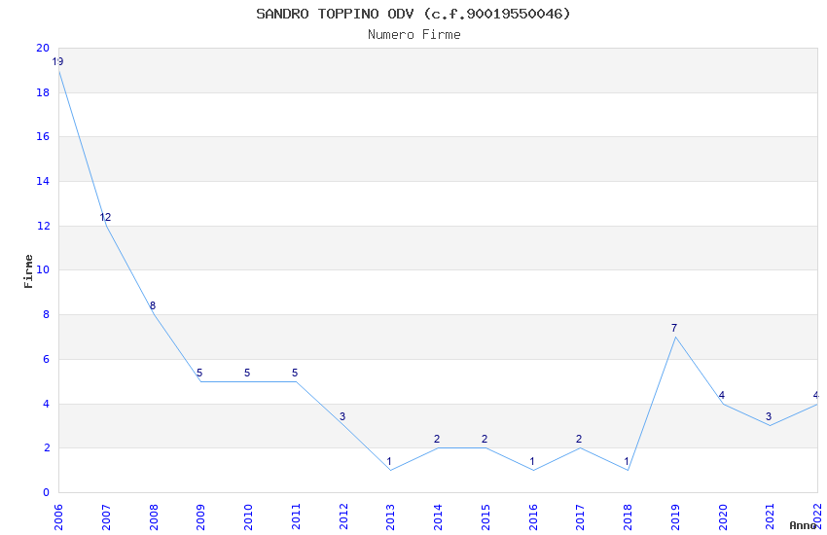
Task: Click the y-axis tick value 20
Action: click(43, 48)
